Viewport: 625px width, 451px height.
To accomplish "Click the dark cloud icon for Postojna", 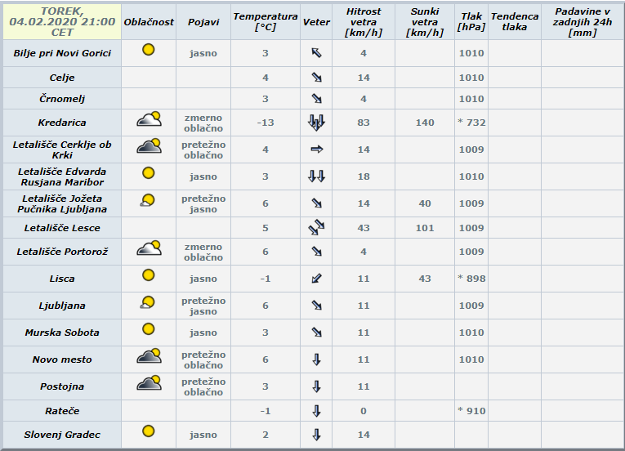I will coord(149,383).
